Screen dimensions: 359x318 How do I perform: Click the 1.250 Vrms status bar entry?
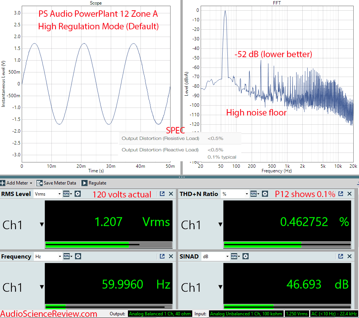[297, 314]
